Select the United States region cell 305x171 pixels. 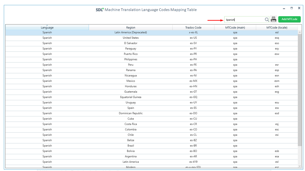point(131,38)
